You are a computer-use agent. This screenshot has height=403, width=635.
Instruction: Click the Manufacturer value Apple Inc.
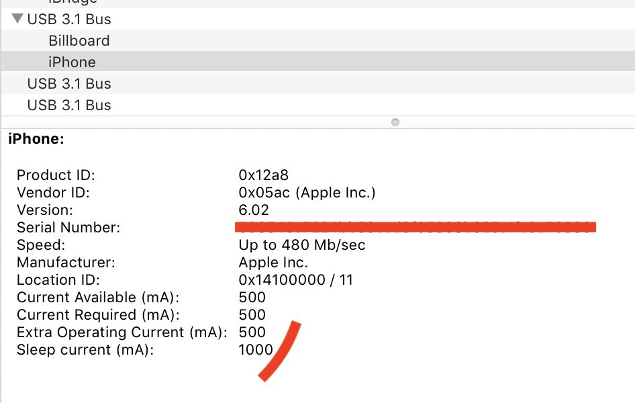[279, 262]
